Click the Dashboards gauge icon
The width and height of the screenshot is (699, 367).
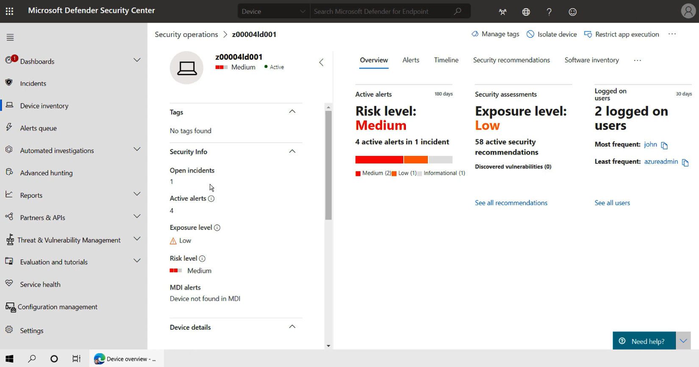pos(9,60)
